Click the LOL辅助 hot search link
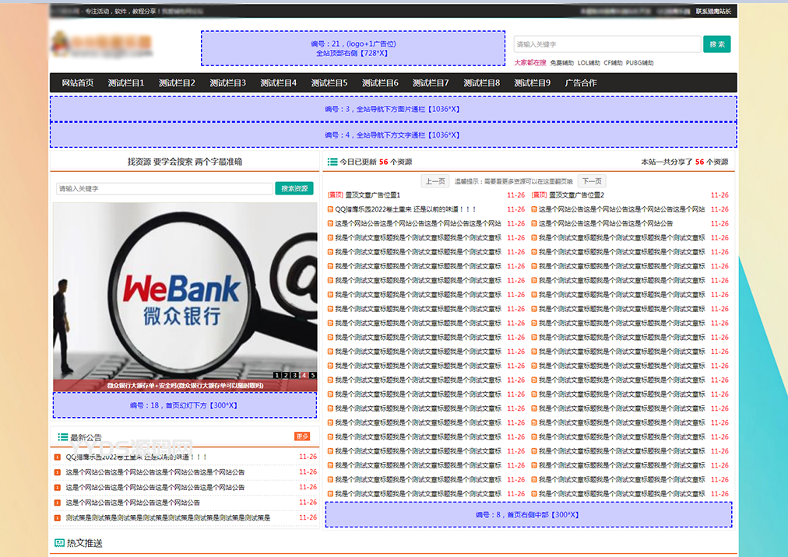The image size is (788, 557). pyautogui.click(x=589, y=63)
